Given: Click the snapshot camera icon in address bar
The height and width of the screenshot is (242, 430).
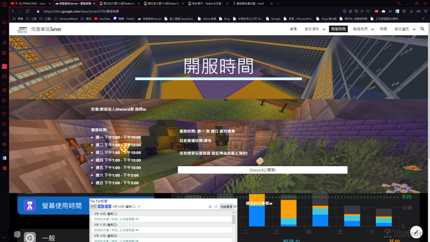Looking at the screenshot, I should (x=356, y=11).
